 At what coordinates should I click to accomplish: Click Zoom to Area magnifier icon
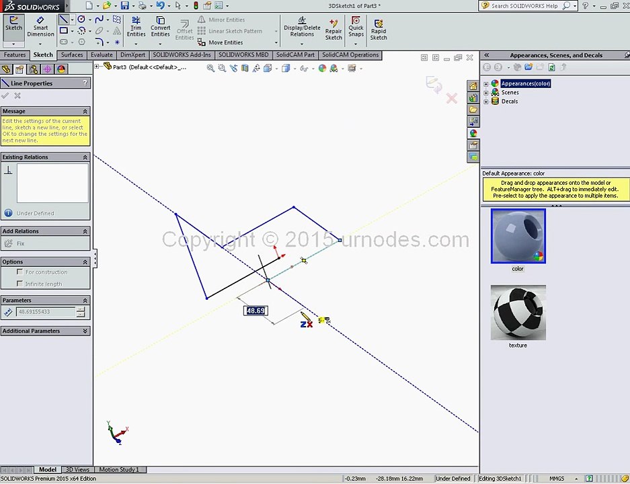tap(222, 69)
